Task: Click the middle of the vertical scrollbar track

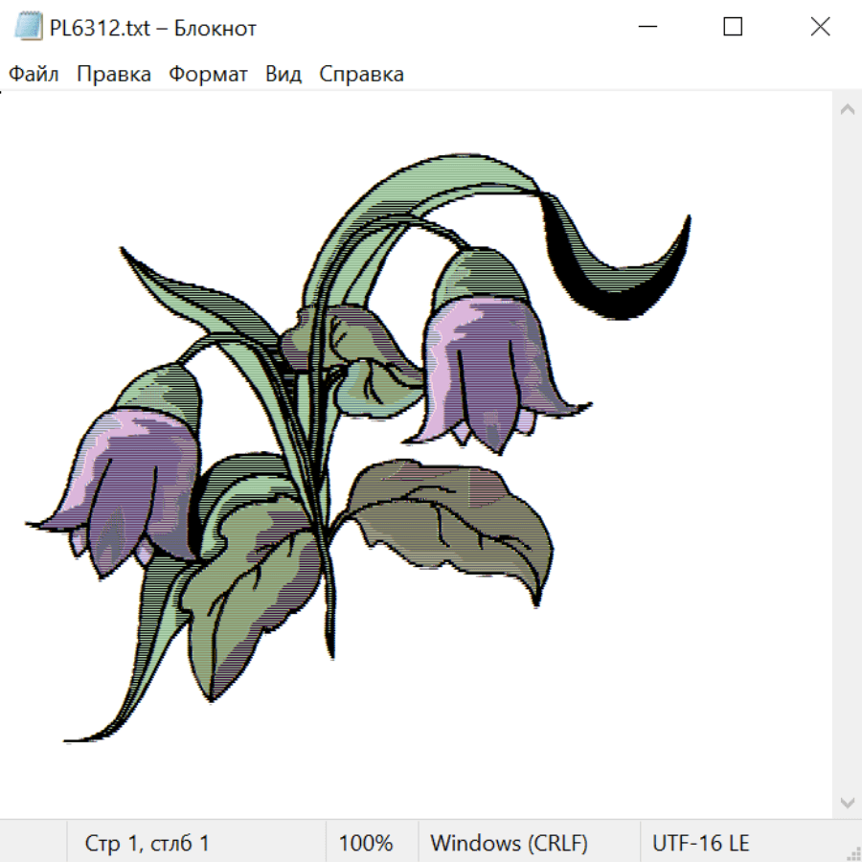Action: click(847, 455)
